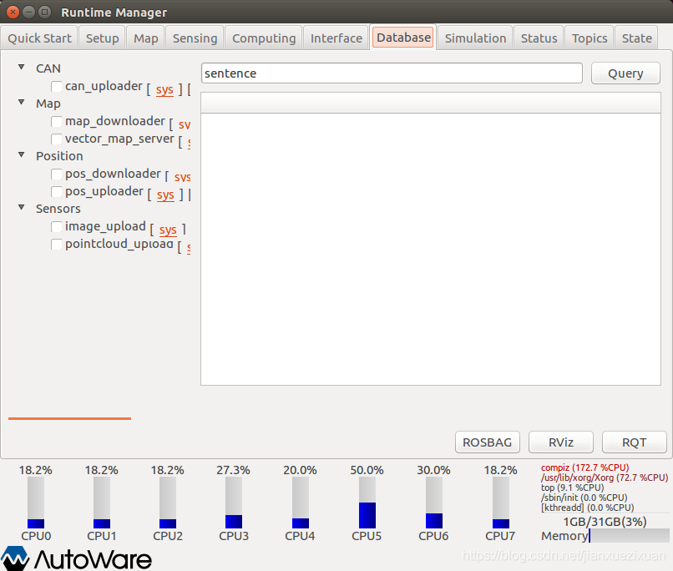Toggle the map_downloader checkbox
673x571 pixels.
[x=57, y=122]
